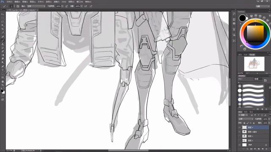Screen dimensions: 271x152
Task: Select the Magic Wand tool
Action: [x=3, y=25]
